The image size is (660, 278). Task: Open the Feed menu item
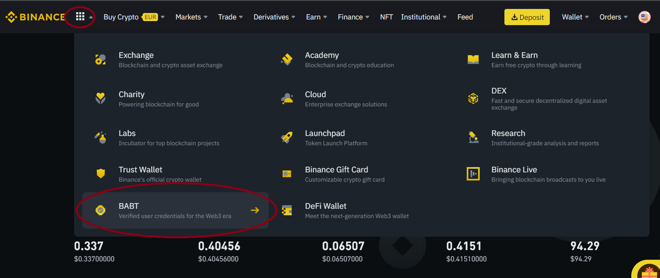click(465, 17)
